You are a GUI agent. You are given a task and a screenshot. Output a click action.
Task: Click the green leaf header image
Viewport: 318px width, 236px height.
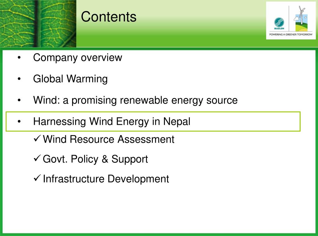(x=38, y=24)
